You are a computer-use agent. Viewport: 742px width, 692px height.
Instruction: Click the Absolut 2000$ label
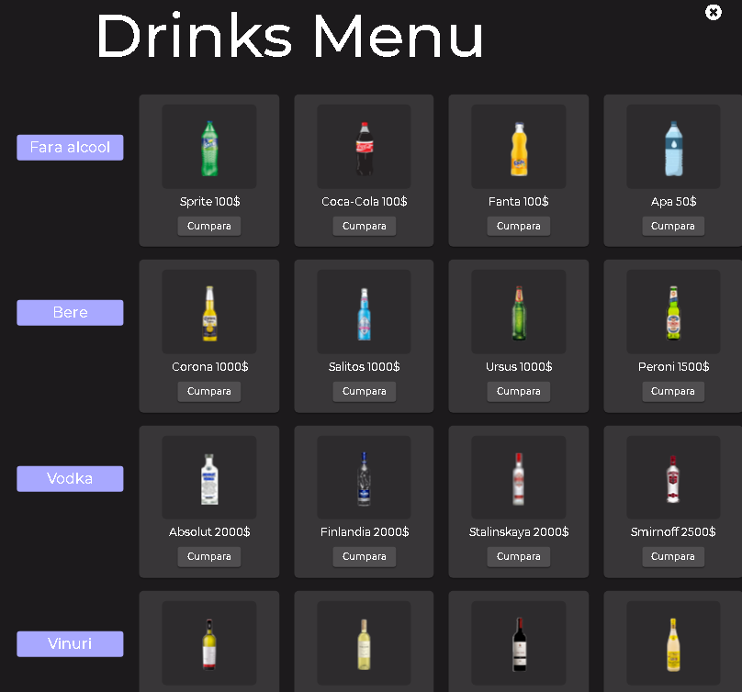click(x=209, y=531)
